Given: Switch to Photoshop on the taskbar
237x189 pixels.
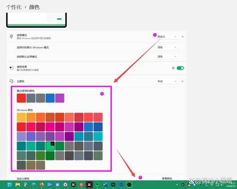Looking at the screenshot, I should (113, 185).
